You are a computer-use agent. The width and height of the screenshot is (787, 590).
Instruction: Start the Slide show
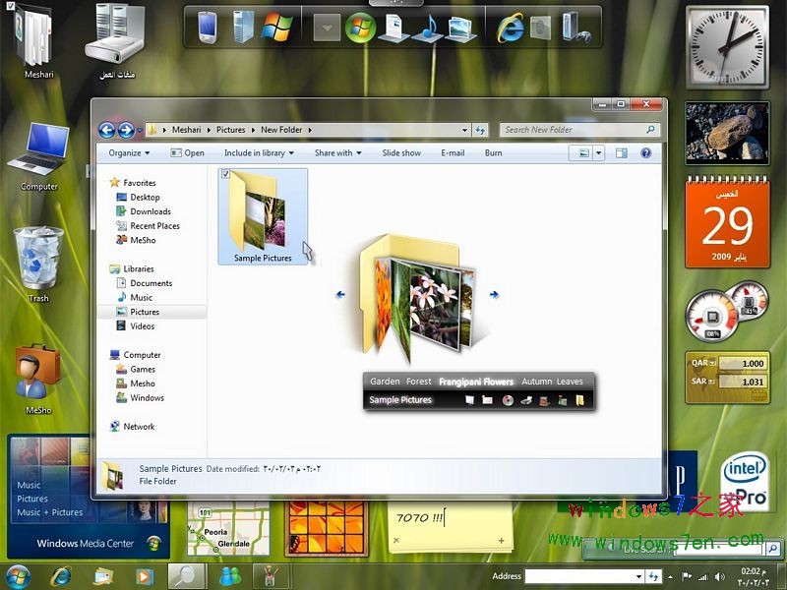click(401, 152)
